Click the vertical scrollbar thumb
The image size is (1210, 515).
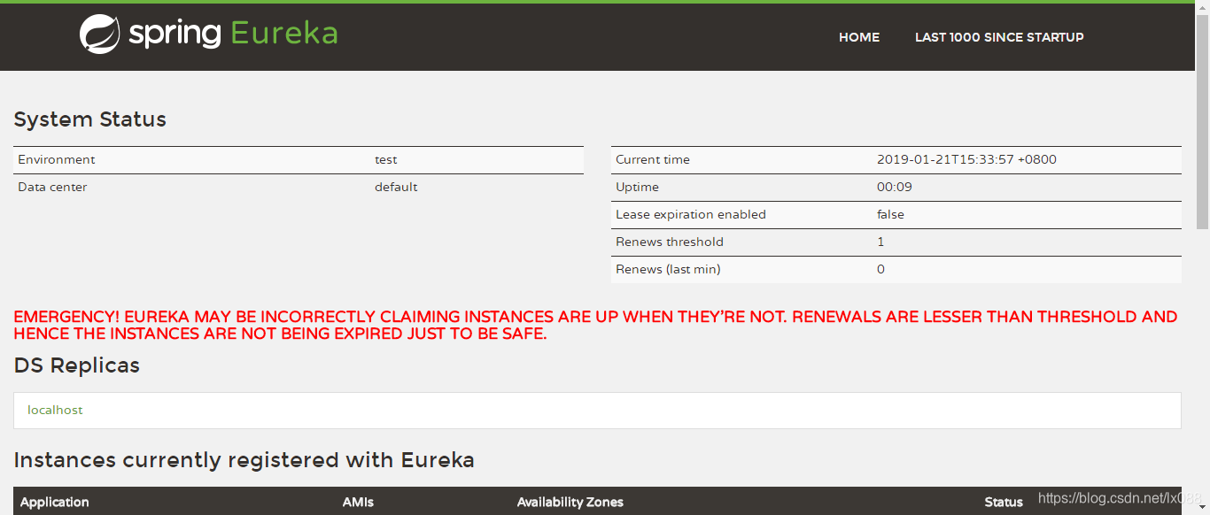tap(1202, 122)
